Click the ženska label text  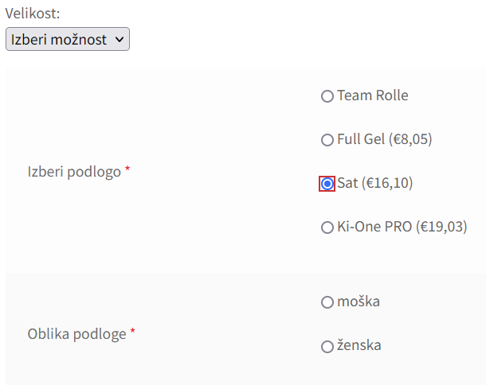point(359,345)
